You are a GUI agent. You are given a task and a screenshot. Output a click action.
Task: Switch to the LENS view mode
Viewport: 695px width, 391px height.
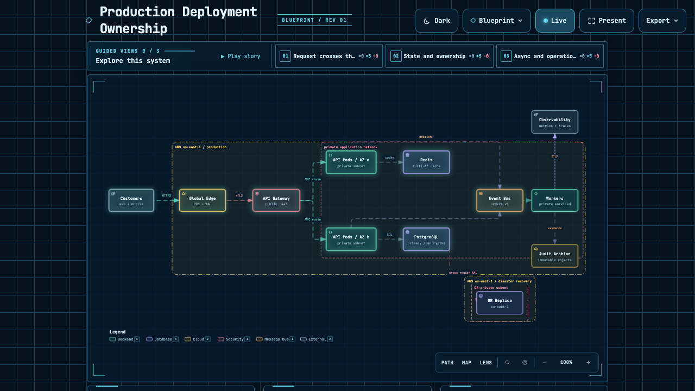pos(486,362)
